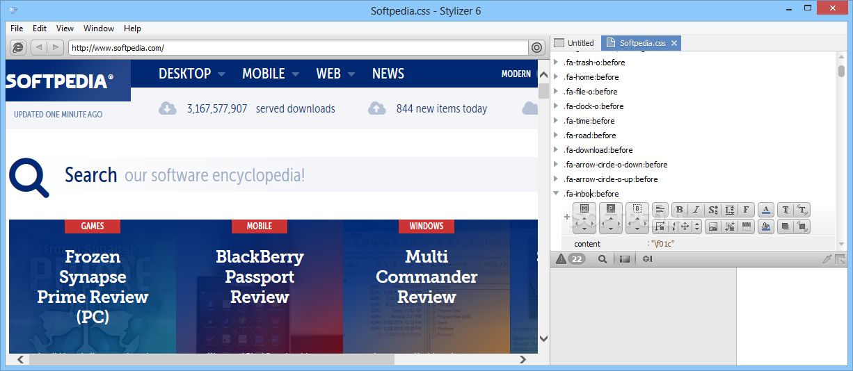Click the text decoration tool (T icon)
The width and height of the screenshot is (853, 371).
pyautogui.click(x=786, y=210)
